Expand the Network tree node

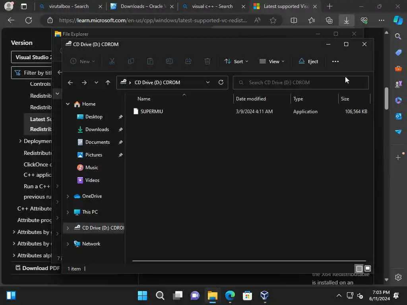click(x=68, y=244)
